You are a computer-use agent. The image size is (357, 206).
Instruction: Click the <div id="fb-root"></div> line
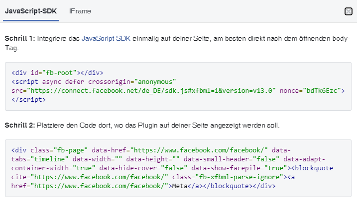point(57,73)
